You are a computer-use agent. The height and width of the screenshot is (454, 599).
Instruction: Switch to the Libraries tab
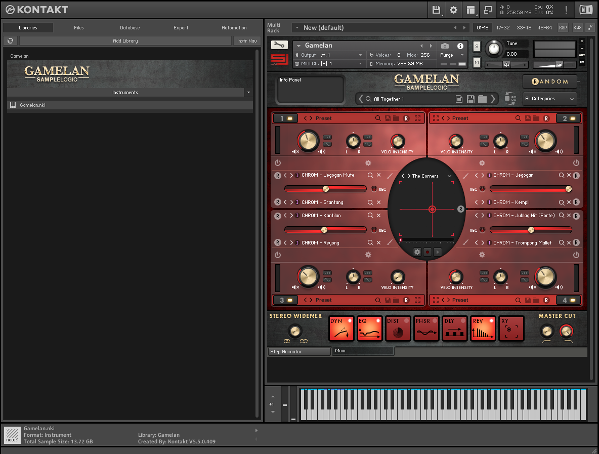pyautogui.click(x=28, y=27)
